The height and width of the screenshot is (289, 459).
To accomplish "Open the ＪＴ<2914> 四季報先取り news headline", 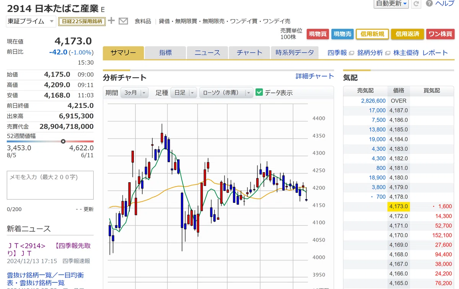I will 49,250.
